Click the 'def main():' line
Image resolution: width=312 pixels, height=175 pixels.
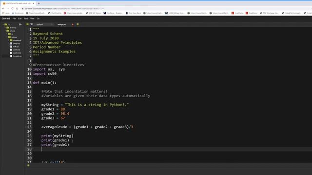[x=44, y=83]
